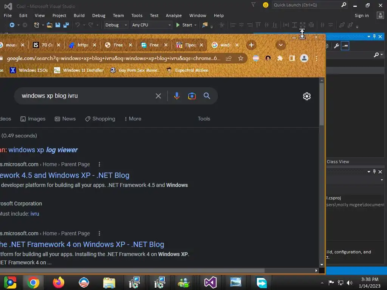Click the Firefox icon in the taskbar

58,282
